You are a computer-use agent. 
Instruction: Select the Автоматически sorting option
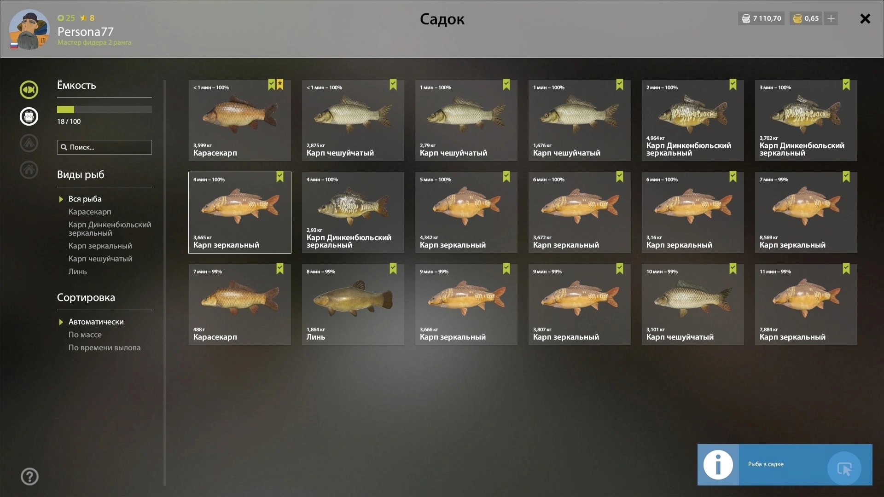tap(96, 322)
